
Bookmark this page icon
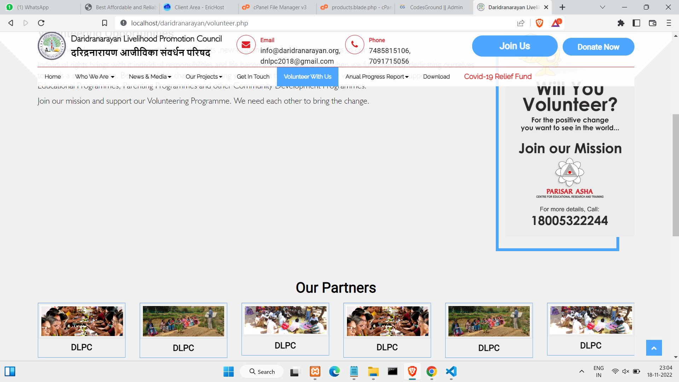pos(104,23)
